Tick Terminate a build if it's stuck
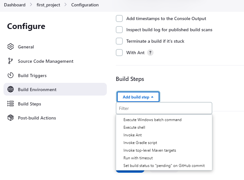Image resolution: width=244 pixels, height=180 pixels. [119, 41]
